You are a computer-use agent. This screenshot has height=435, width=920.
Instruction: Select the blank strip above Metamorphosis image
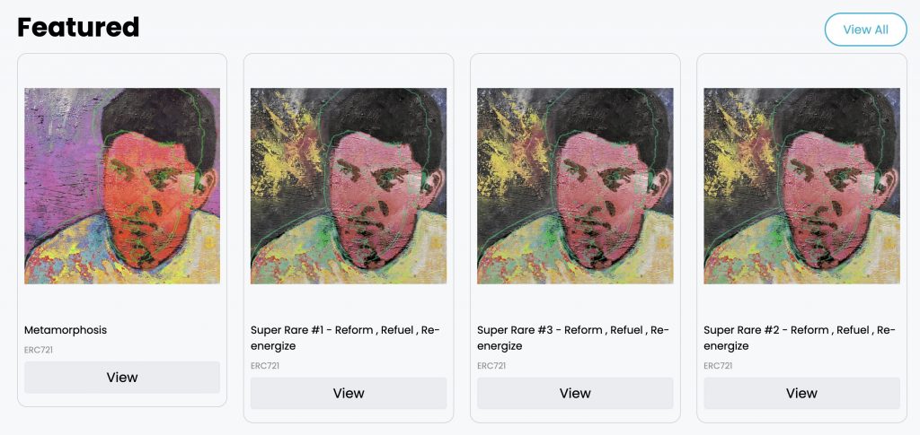(122, 71)
